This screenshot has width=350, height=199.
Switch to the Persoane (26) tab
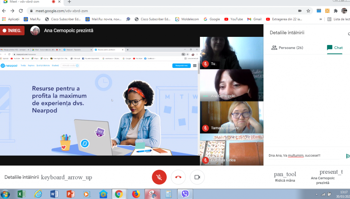pyautogui.click(x=287, y=48)
